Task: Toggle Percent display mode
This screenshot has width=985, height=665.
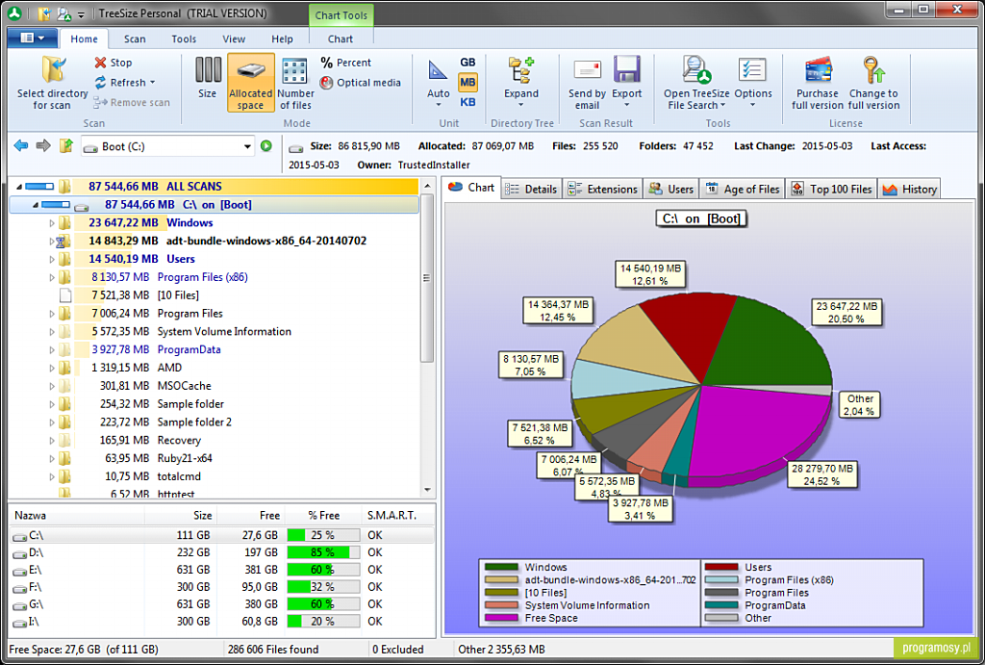Action: [345, 63]
